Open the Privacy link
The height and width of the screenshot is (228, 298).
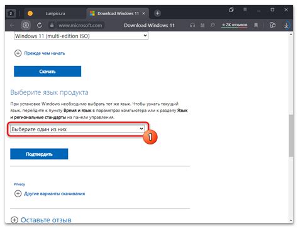[x=19, y=184]
